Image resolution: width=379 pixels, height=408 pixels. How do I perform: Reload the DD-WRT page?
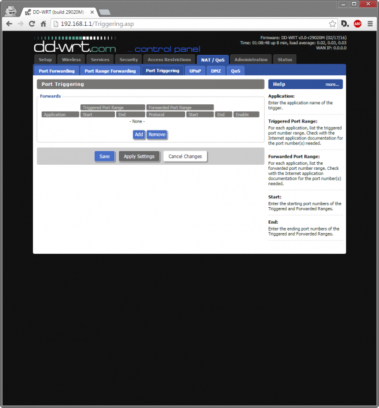tap(32, 23)
